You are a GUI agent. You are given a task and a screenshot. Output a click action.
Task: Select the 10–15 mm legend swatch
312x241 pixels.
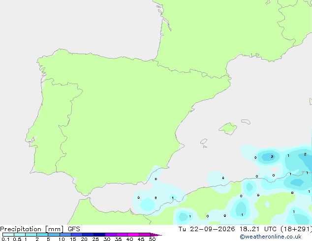65,235
